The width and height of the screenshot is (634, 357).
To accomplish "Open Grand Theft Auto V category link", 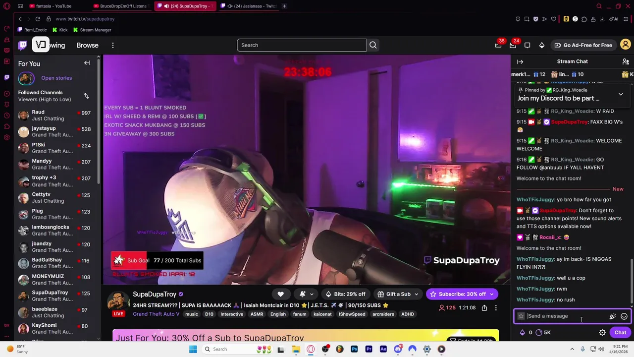I will point(156,314).
